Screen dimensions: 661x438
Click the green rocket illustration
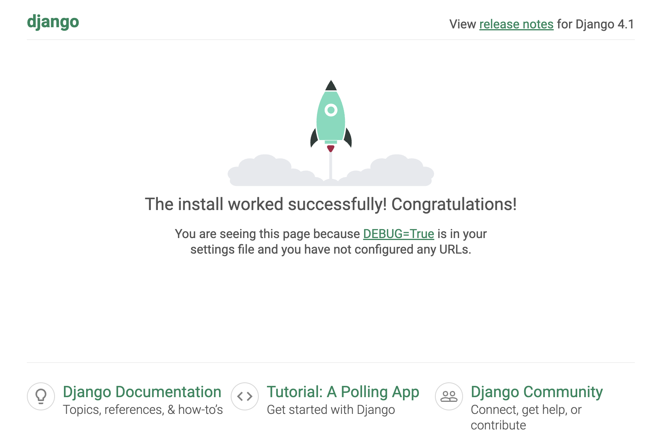pos(331,117)
